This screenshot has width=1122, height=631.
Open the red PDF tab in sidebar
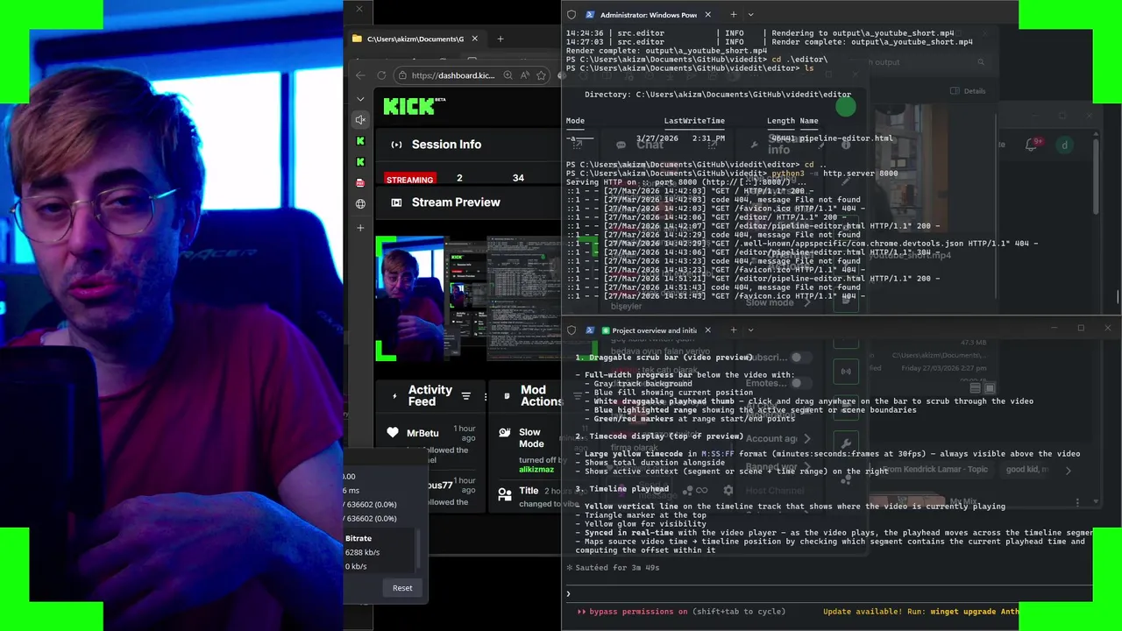point(360,183)
